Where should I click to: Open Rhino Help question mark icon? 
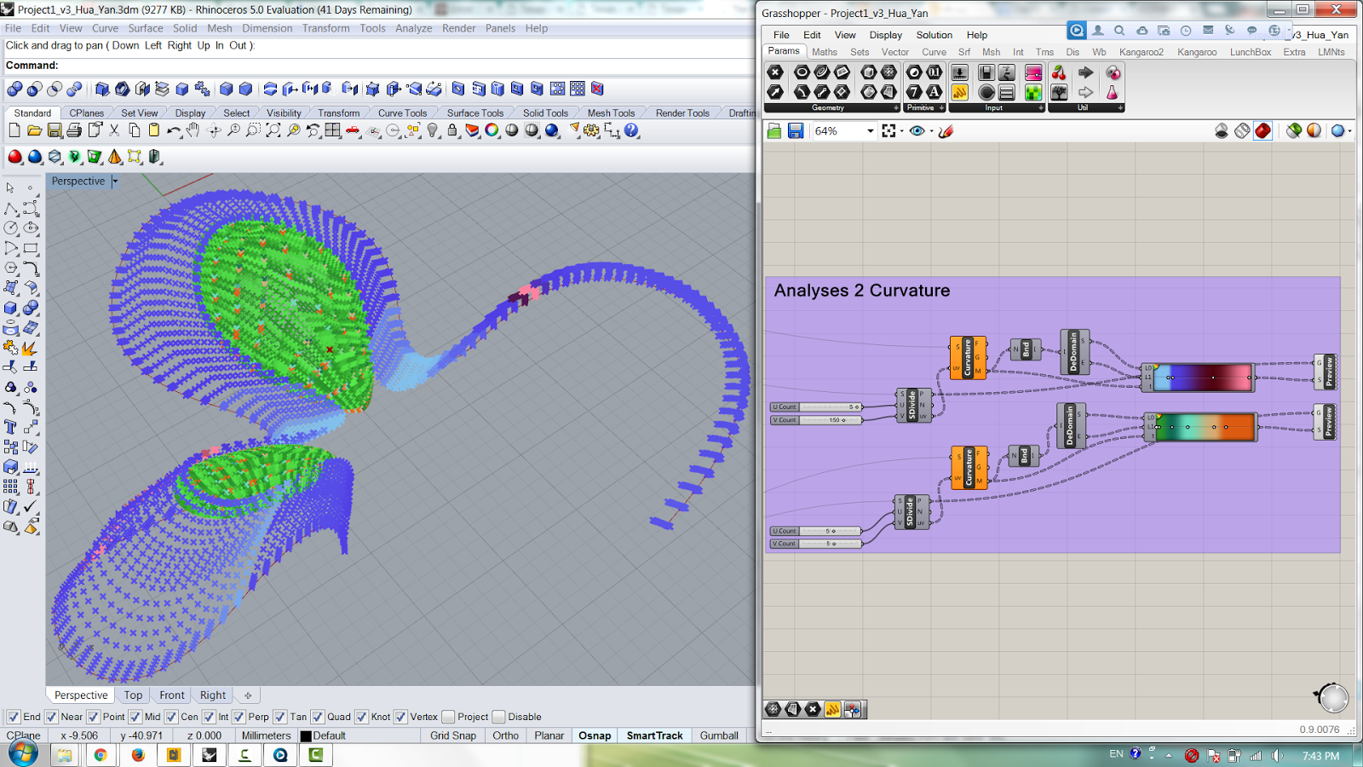coord(631,130)
